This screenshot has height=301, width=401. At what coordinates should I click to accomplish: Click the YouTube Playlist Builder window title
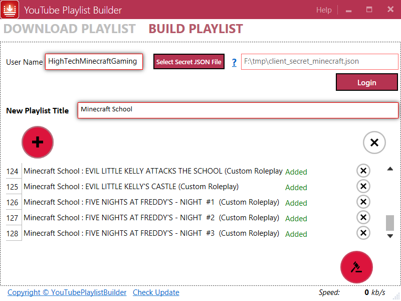tap(73, 10)
